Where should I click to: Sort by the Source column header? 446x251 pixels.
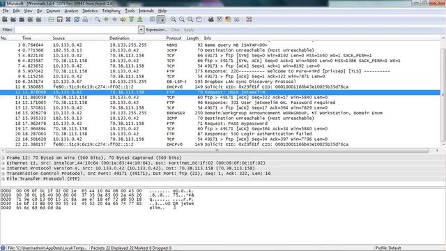(59, 38)
